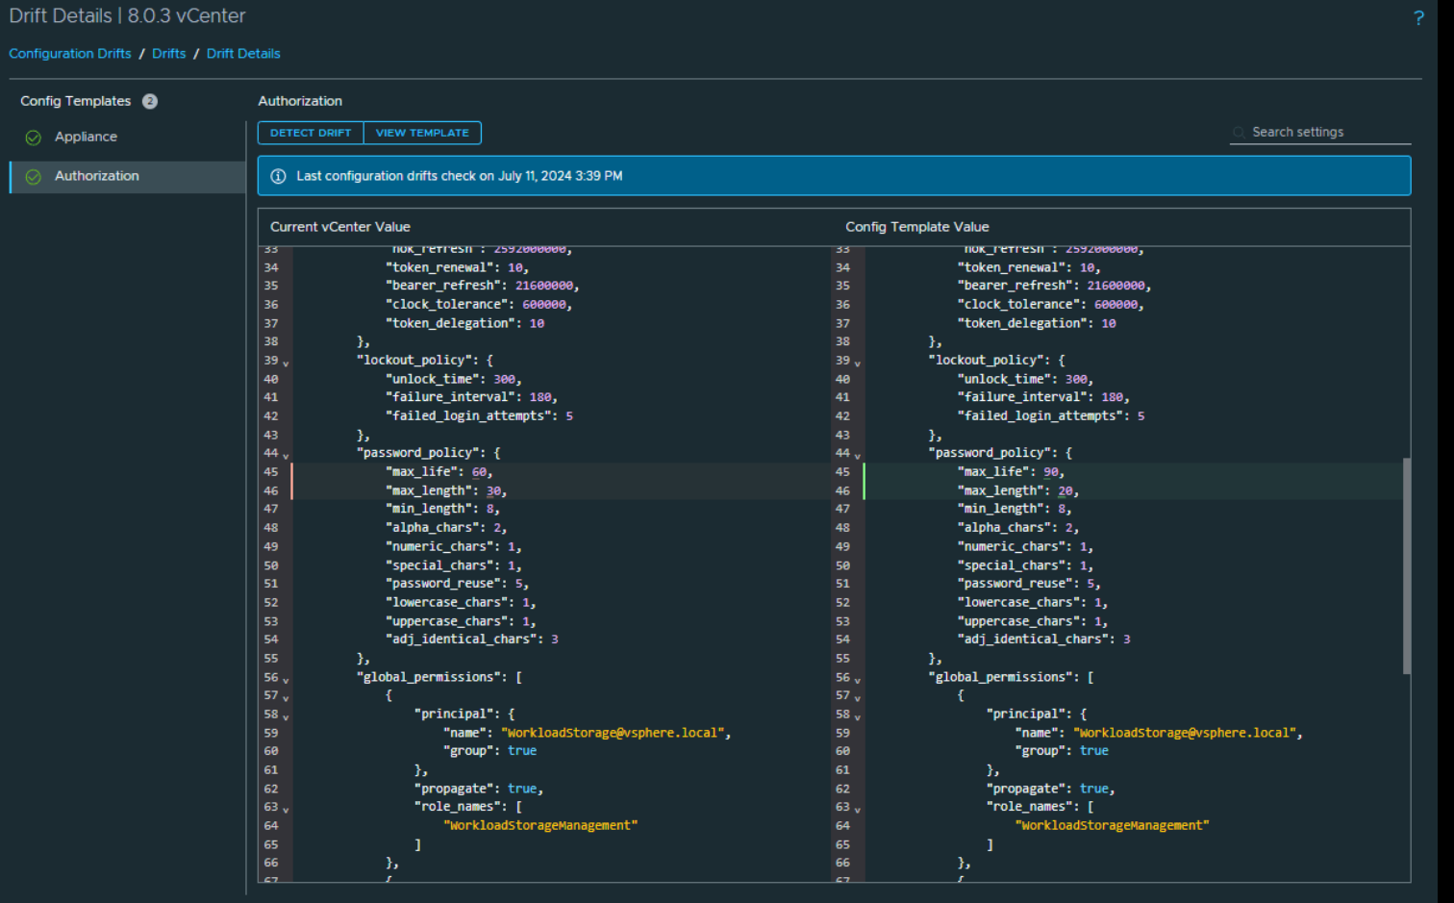Open the View Template button

click(422, 133)
